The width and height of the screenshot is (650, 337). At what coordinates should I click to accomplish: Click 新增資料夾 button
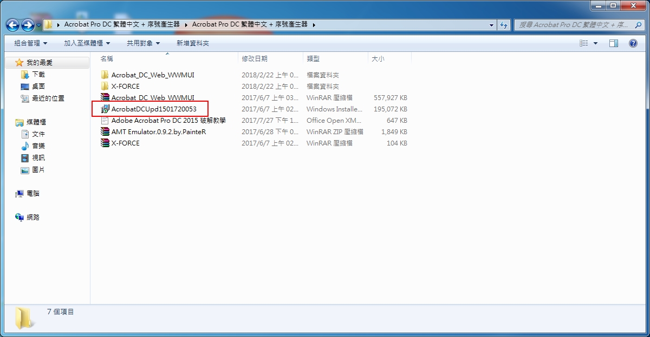click(x=193, y=43)
